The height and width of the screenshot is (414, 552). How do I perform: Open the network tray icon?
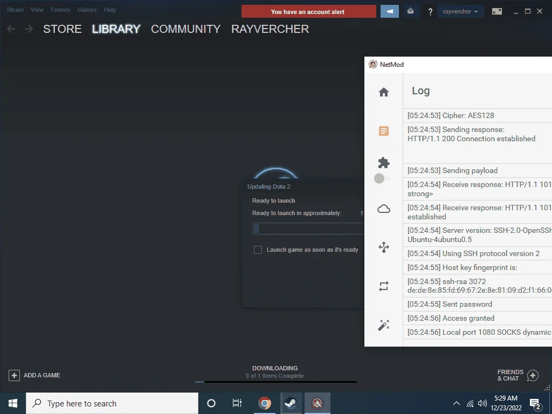point(470,403)
